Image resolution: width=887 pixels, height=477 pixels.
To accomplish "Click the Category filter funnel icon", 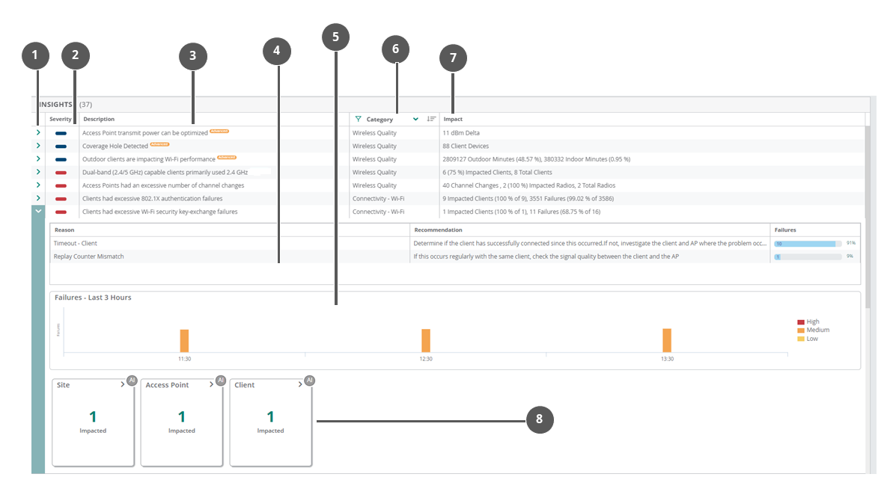I will tap(358, 120).
